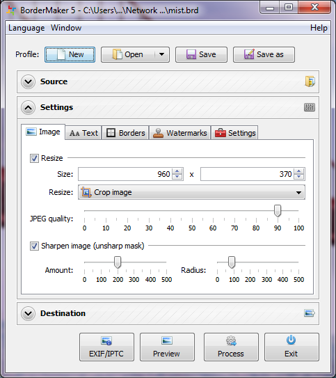Open the Crop image resize dropdown
Screen dimensions: 336x378
tap(191, 192)
